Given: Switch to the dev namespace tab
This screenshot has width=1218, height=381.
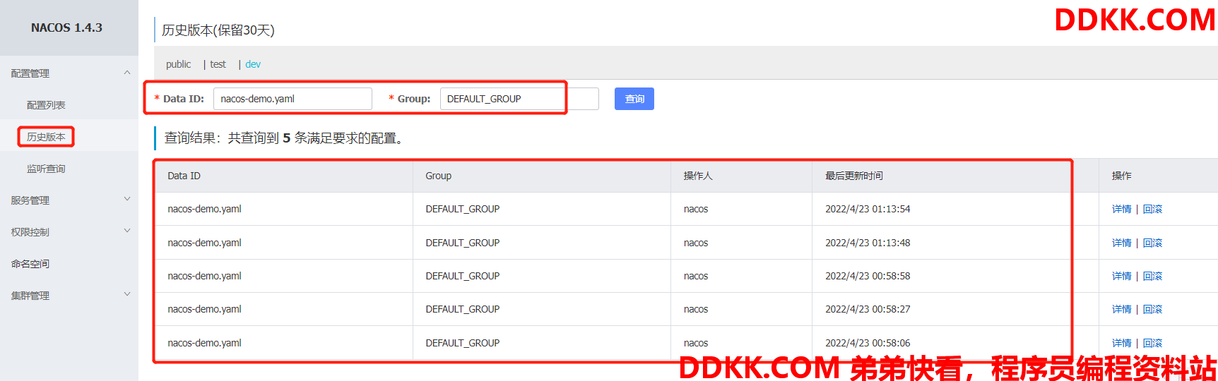Looking at the screenshot, I should point(253,64).
